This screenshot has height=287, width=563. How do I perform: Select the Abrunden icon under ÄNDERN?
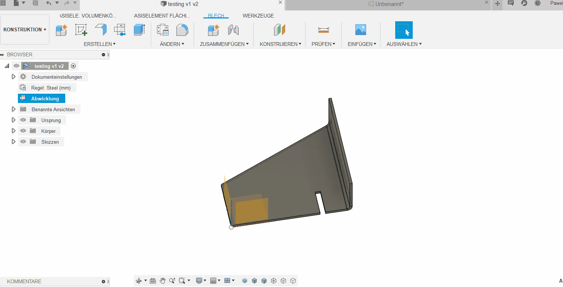[182, 30]
